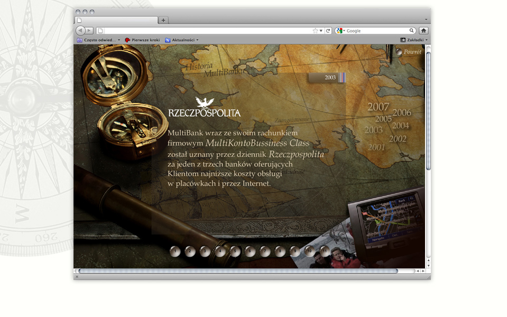Select year 2001 on the map
The height and width of the screenshot is (317, 507).
376,147
